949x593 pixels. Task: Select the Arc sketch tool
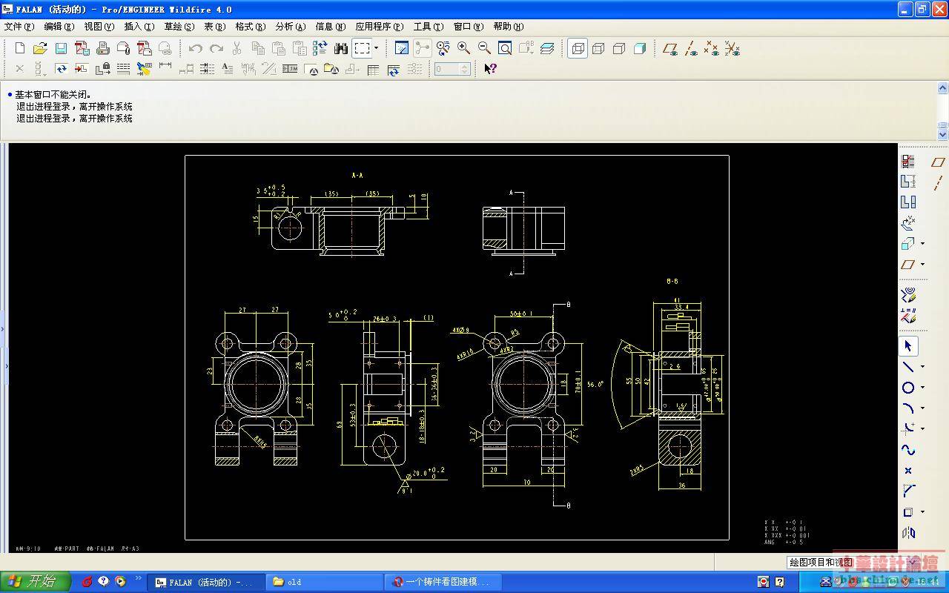point(908,408)
